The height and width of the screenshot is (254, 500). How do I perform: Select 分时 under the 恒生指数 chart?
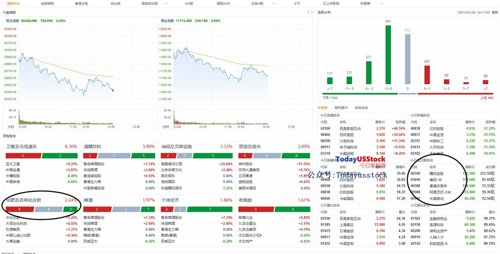coord(11,126)
